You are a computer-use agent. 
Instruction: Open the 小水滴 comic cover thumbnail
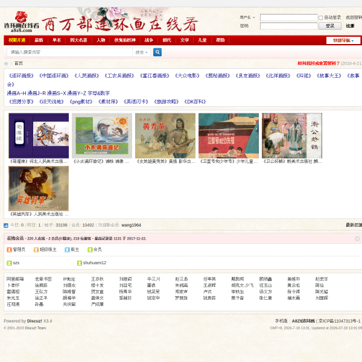point(102,136)
